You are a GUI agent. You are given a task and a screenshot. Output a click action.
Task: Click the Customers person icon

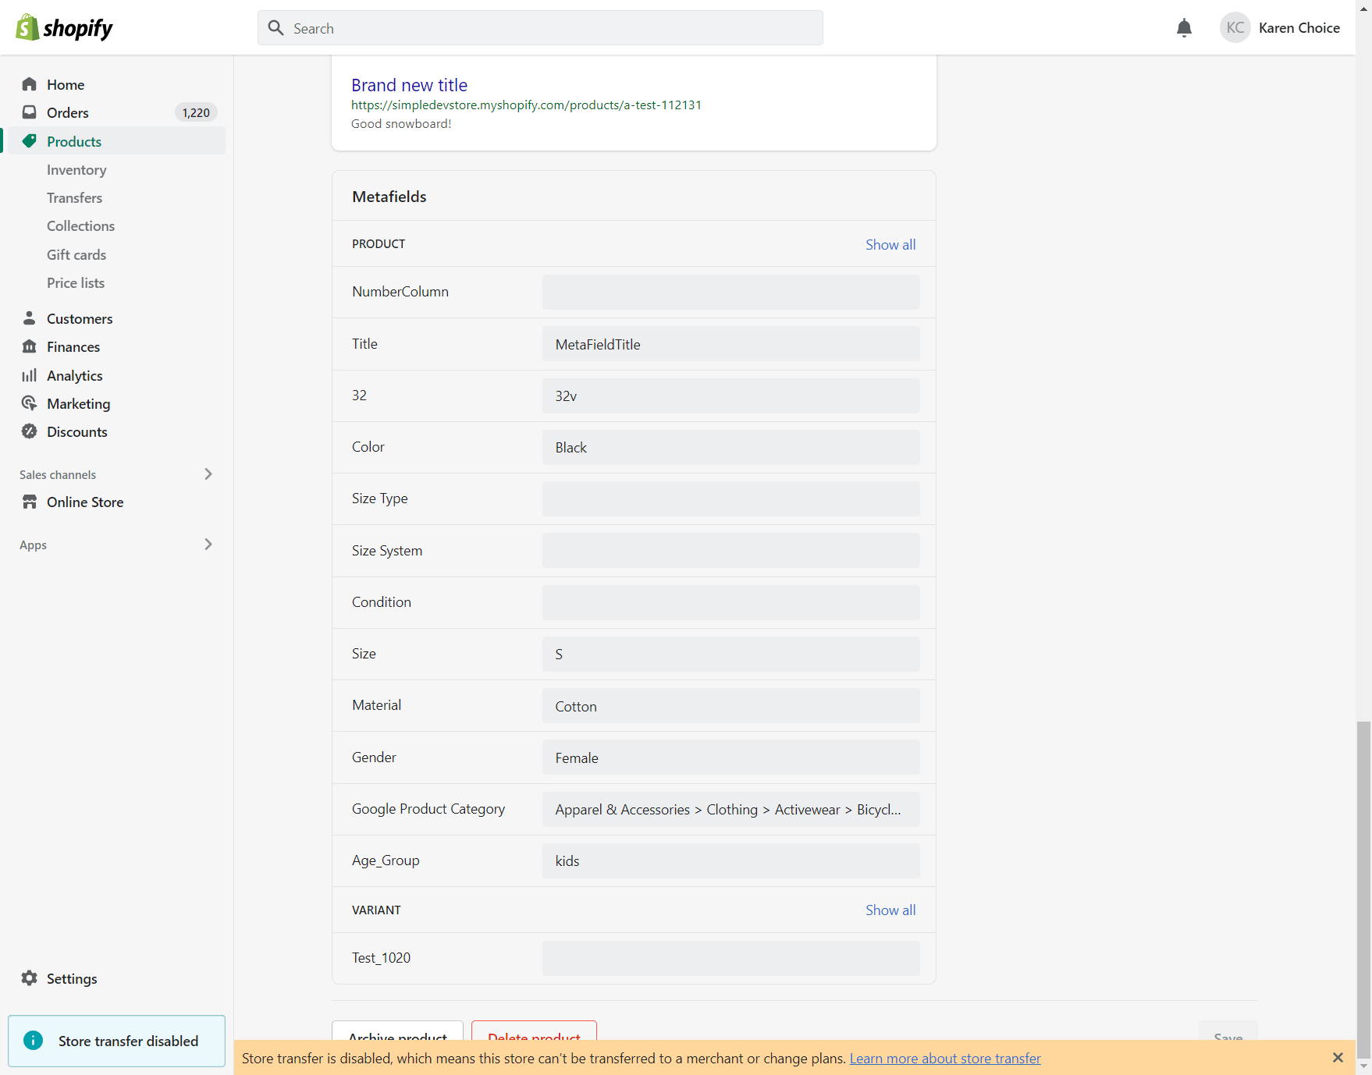[30, 318]
